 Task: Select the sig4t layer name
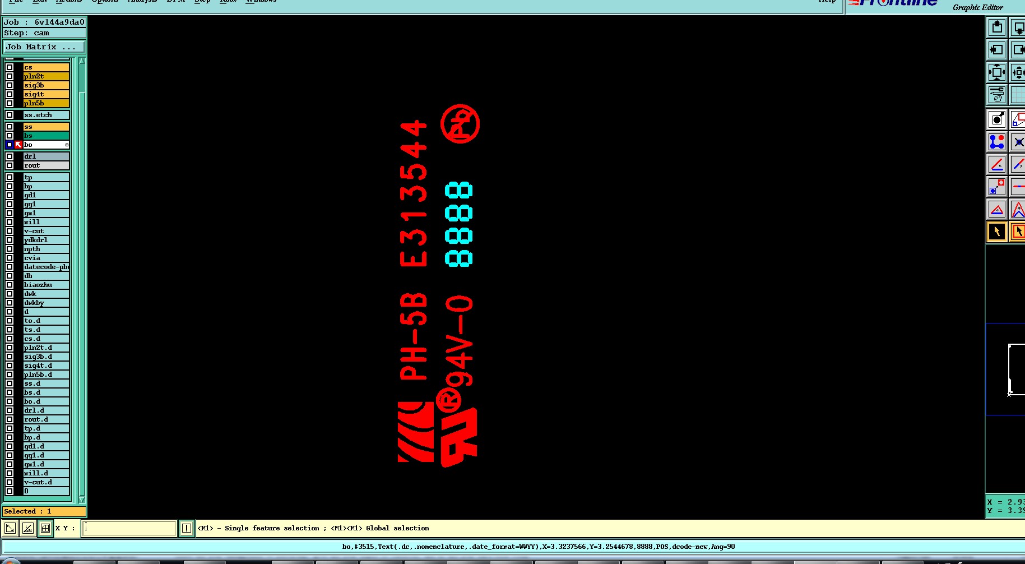click(x=47, y=94)
